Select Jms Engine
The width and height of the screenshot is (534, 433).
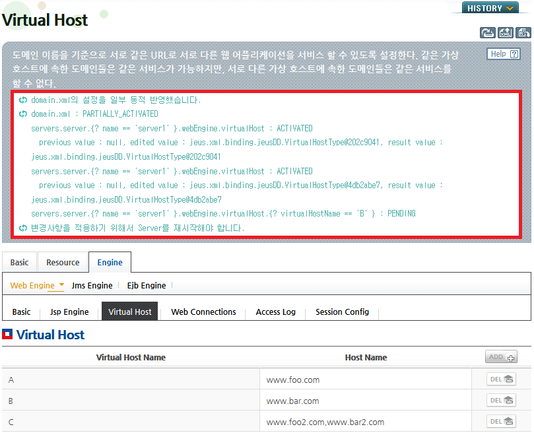coord(92,286)
